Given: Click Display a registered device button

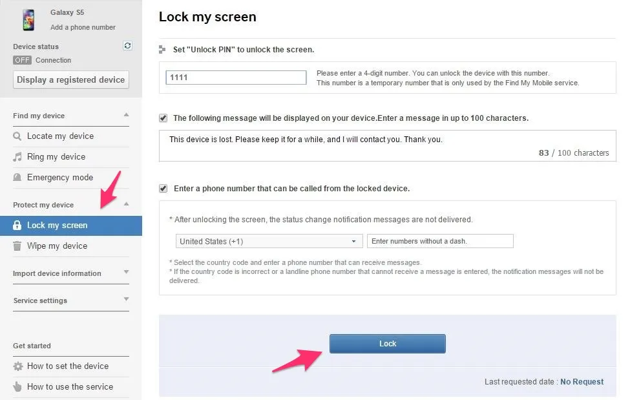Looking at the screenshot, I should tap(70, 79).
